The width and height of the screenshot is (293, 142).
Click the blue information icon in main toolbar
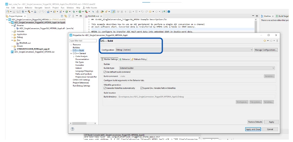point(169,12)
